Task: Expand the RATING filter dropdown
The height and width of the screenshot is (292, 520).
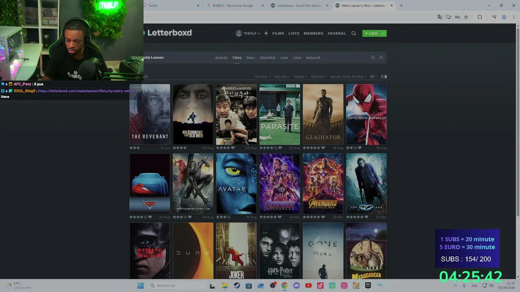Action: click(x=262, y=77)
